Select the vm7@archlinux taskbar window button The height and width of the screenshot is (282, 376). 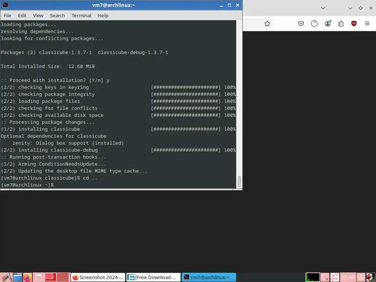209,278
